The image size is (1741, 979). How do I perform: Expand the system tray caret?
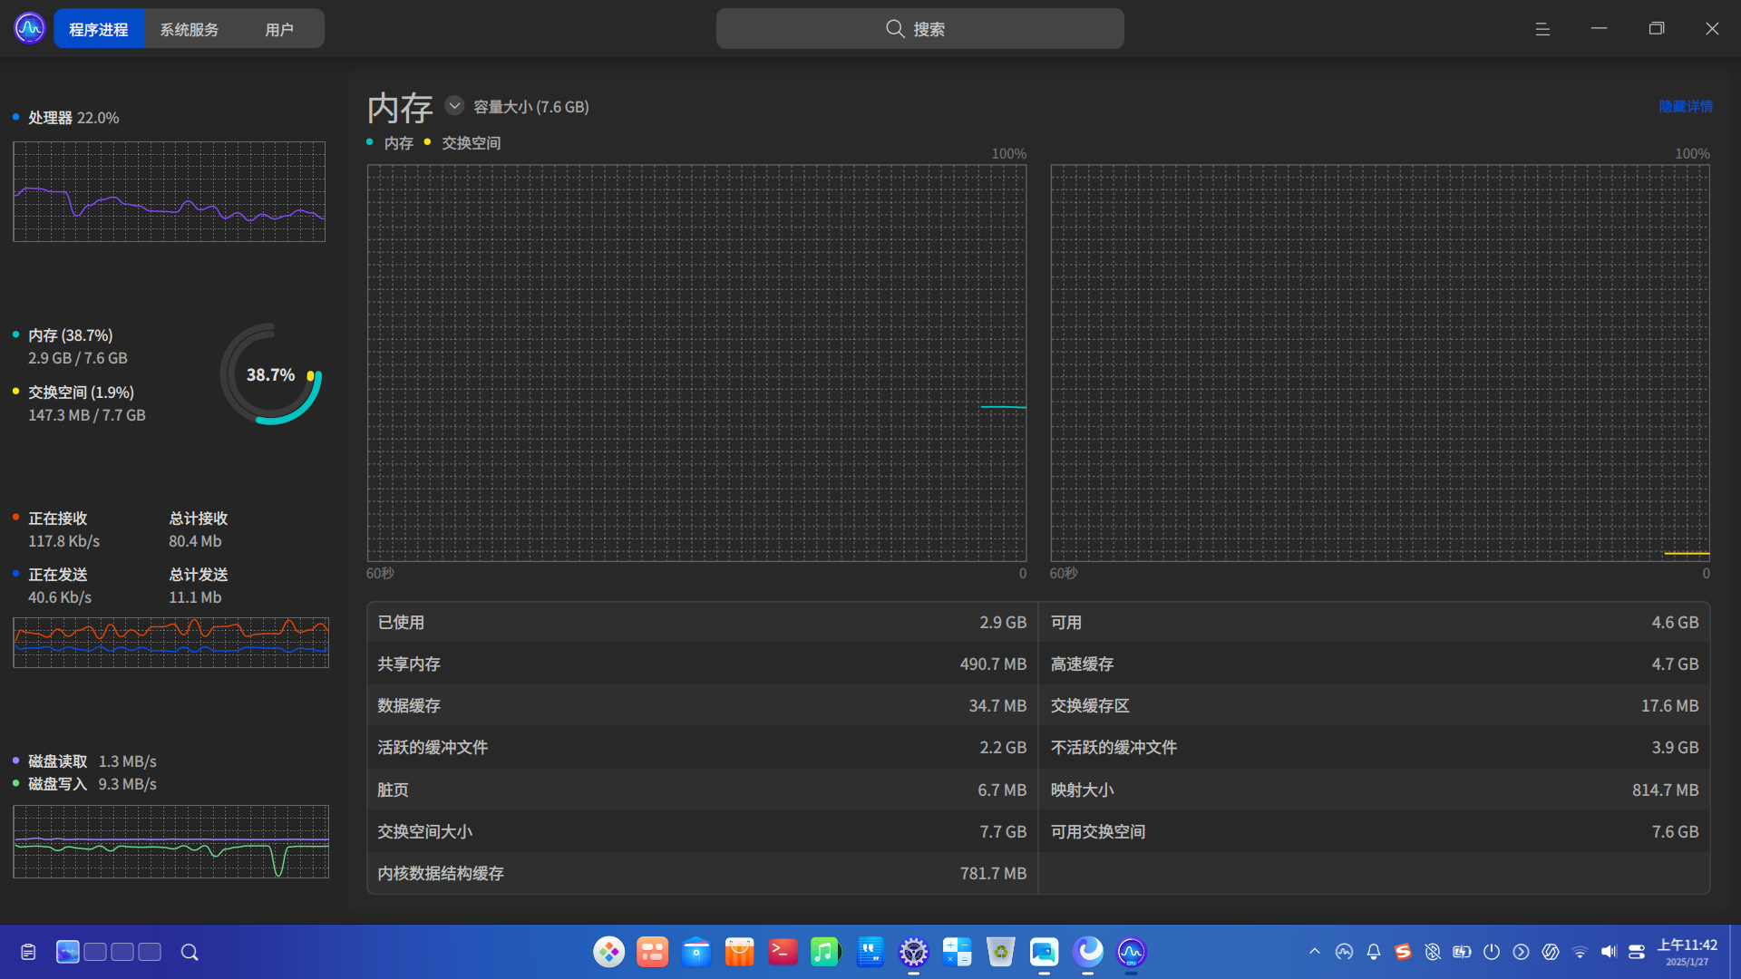click(x=1315, y=952)
